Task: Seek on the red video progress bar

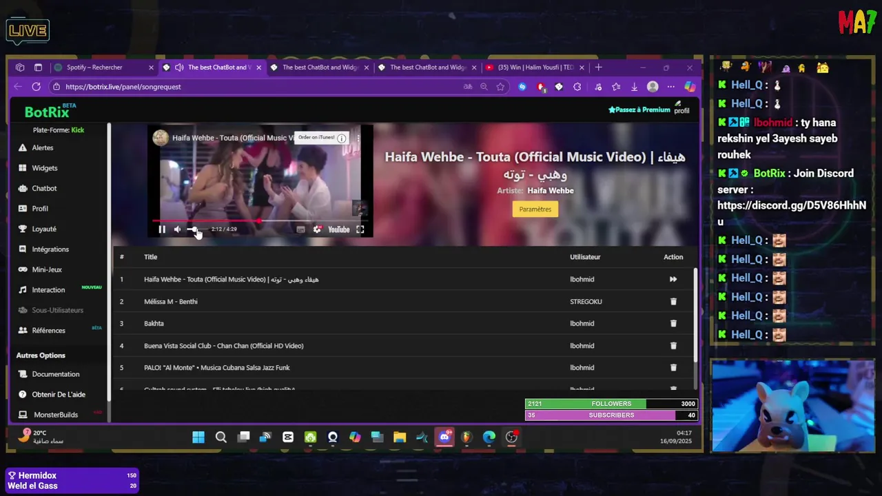Action: [x=260, y=221]
